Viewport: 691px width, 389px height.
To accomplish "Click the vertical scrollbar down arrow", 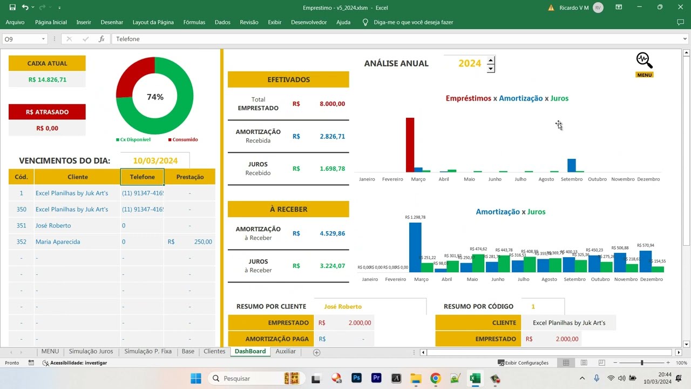I will [686, 344].
